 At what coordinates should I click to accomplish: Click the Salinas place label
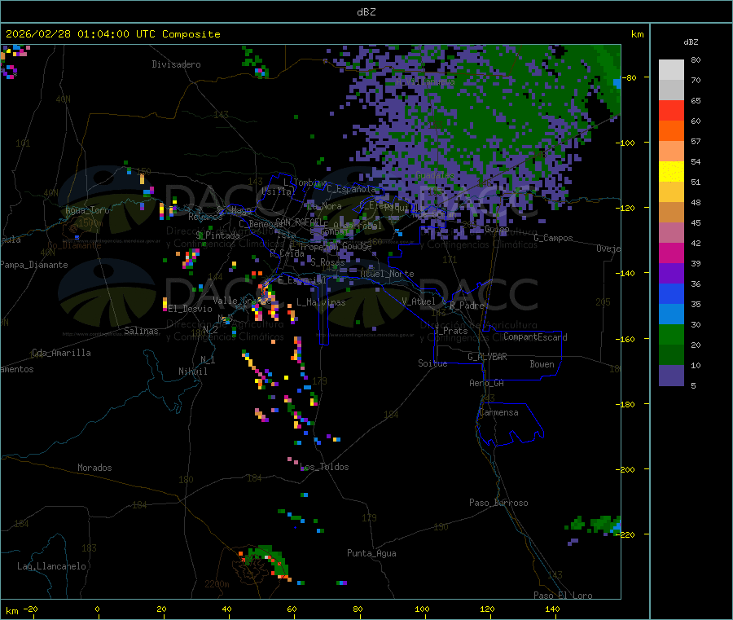pos(141,331)
